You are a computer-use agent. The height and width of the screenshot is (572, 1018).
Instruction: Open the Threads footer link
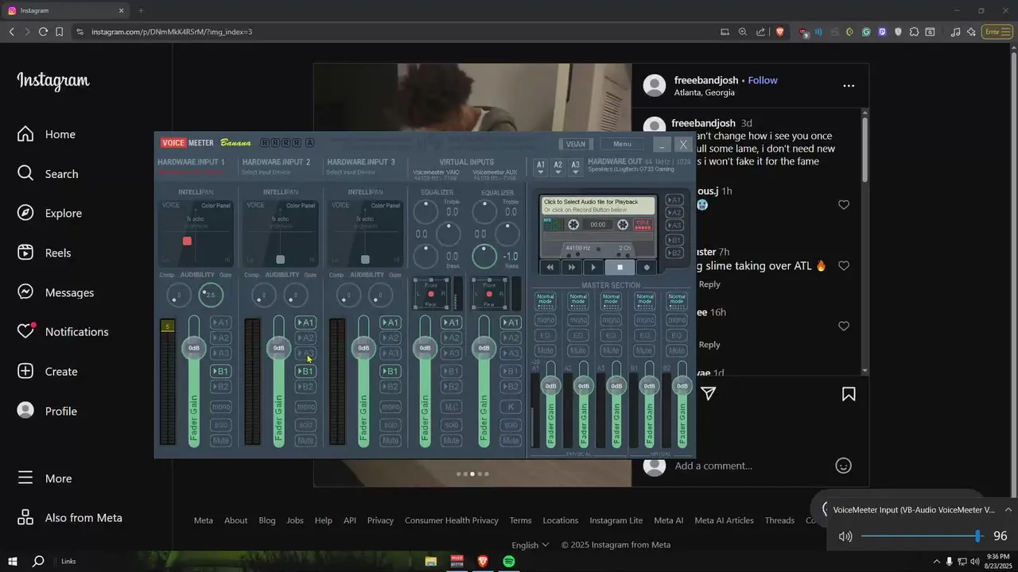point(779,520)
